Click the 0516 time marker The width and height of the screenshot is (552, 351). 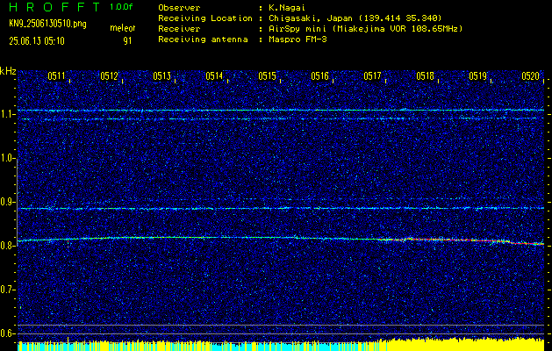[319, 76]
